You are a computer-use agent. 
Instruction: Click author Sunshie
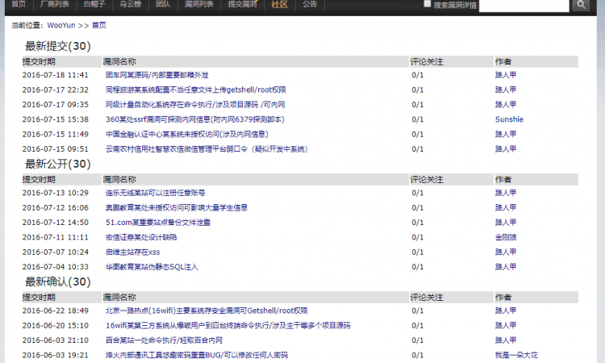[x=509, y=119]
